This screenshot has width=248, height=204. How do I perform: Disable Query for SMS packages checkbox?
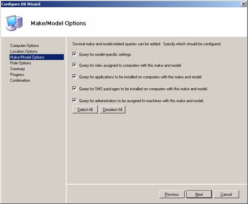coord(74,88)
